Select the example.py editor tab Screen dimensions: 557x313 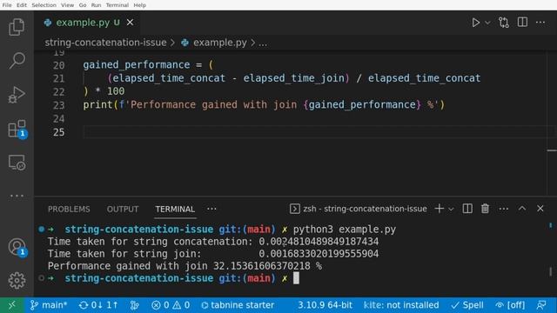[87, 23]
